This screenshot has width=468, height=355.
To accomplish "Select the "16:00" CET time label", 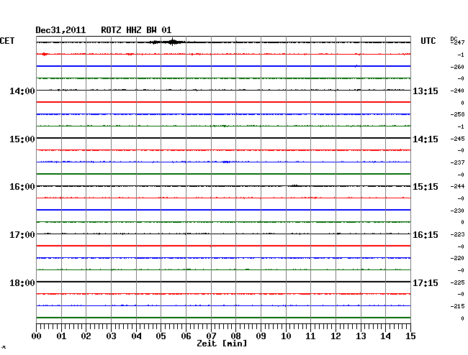I will 22,187.
